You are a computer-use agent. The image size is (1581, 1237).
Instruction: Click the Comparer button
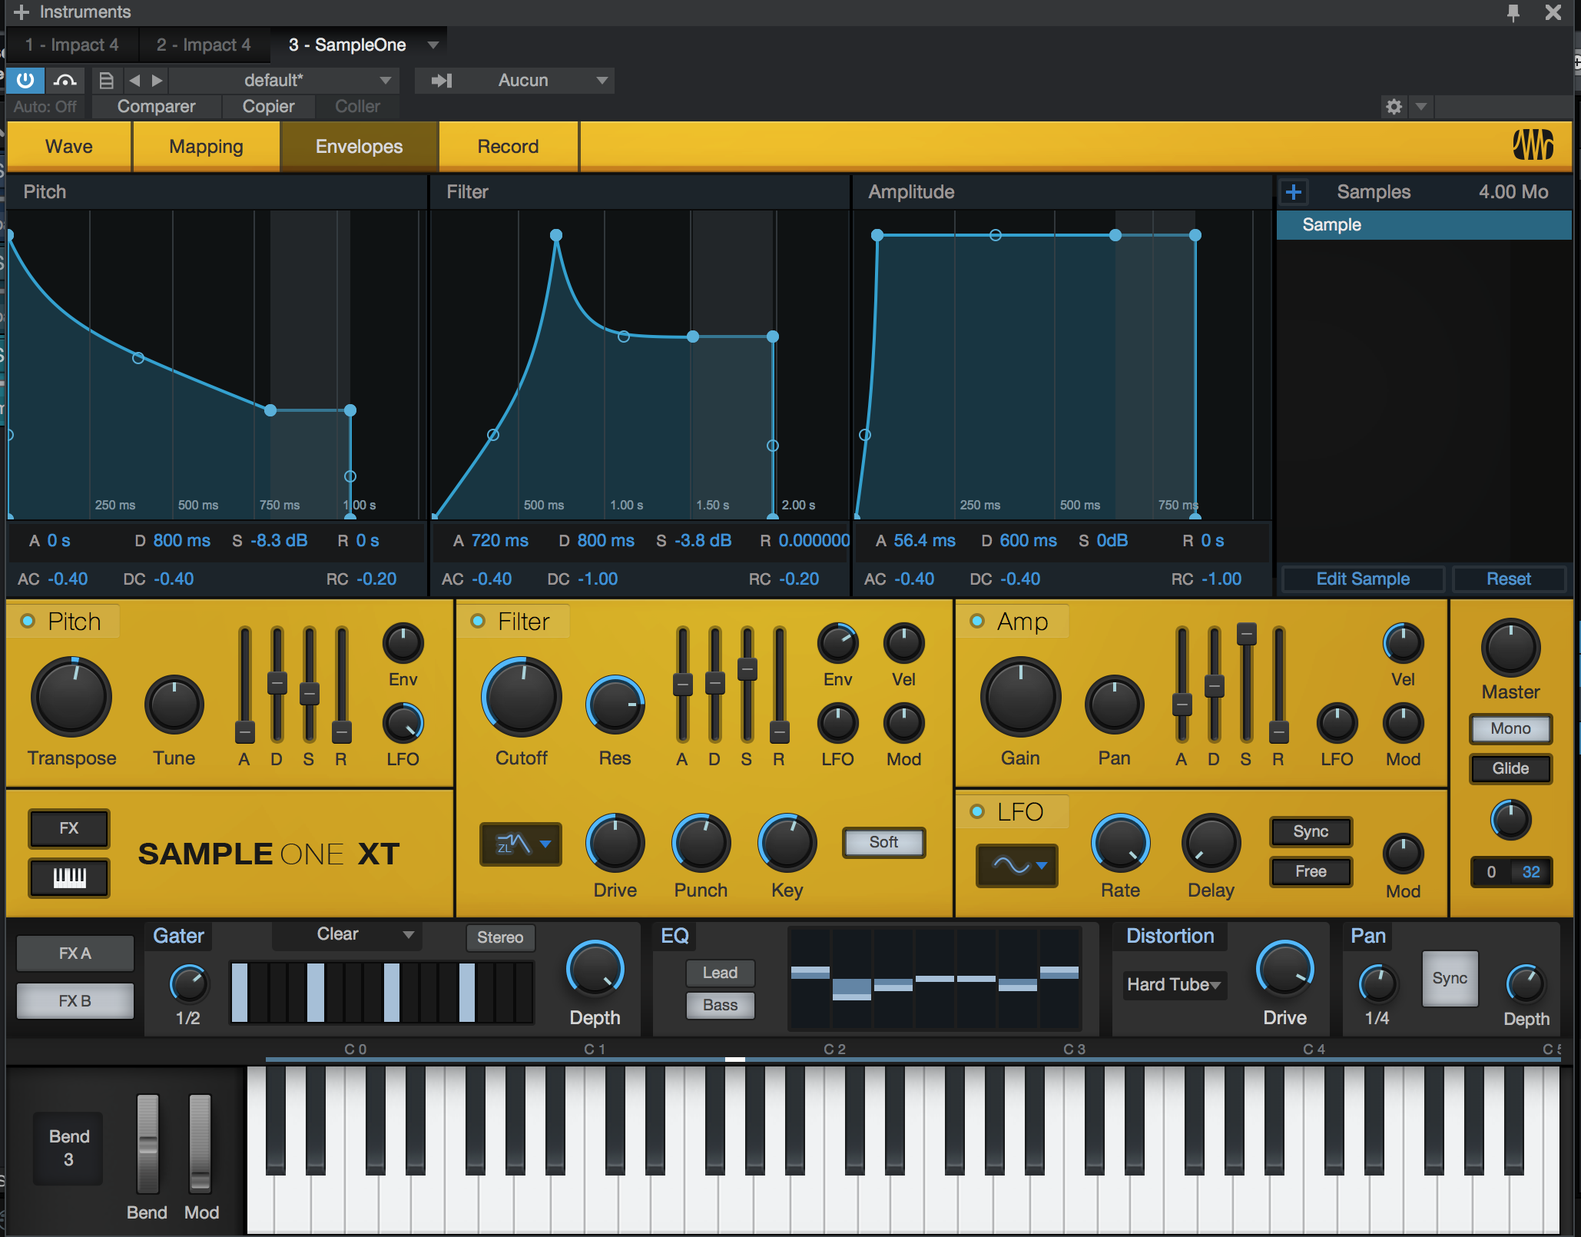[x=156, y=106]
